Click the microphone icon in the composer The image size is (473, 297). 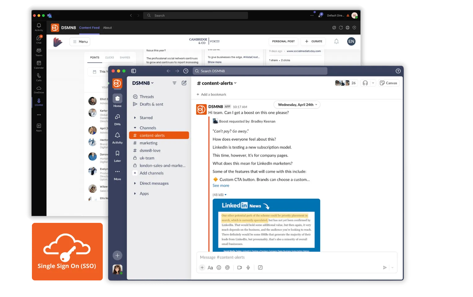coord(248,268)
